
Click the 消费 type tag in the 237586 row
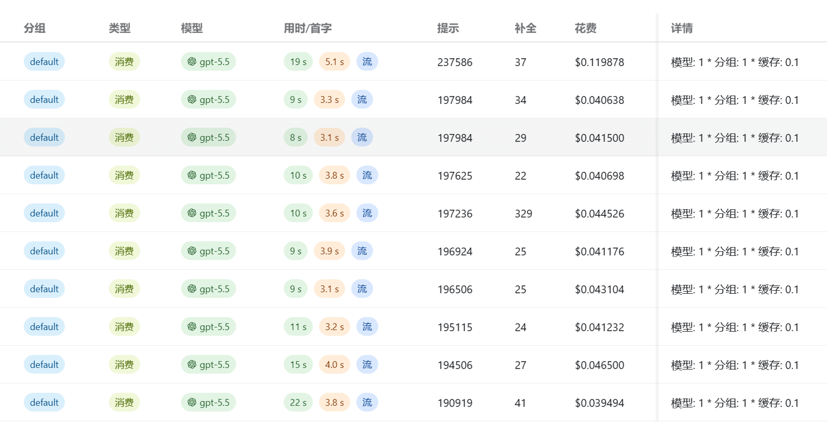click(124, 62)
